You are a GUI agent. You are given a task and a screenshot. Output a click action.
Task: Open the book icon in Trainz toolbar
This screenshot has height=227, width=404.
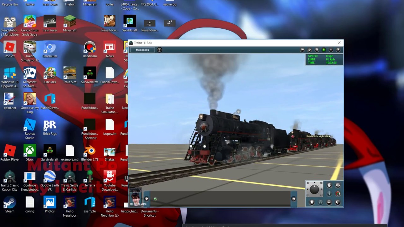click(309, 50)
